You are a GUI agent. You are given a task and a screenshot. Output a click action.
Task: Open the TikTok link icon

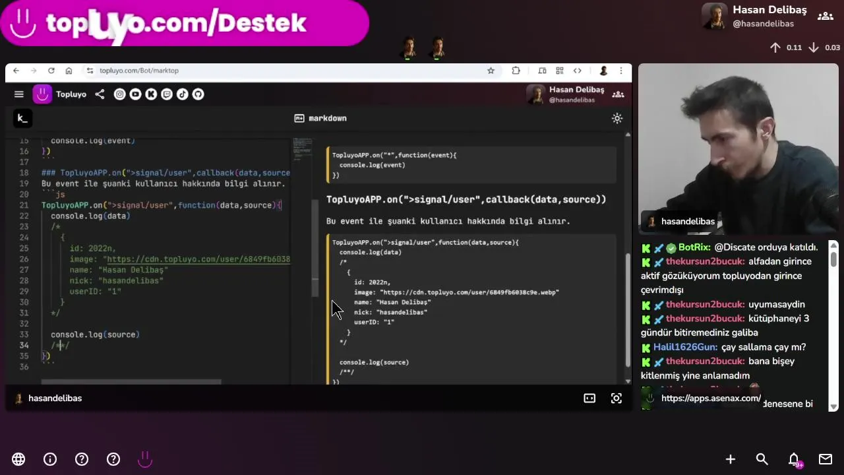click(182, 94)
